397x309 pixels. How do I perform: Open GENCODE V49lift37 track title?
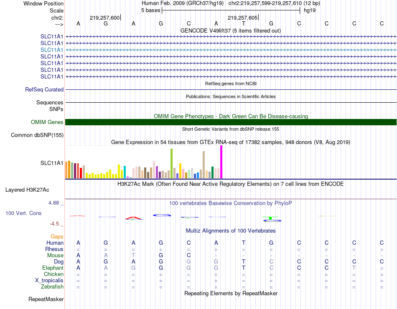point(230,30)
